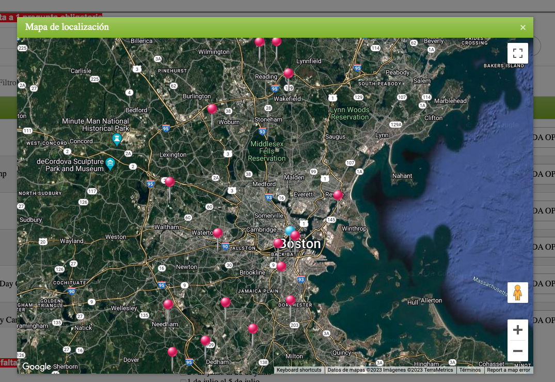555x382 pixels.
Task: Click the Nahant label
Action: pyautogui.click(x=402, y=176)
